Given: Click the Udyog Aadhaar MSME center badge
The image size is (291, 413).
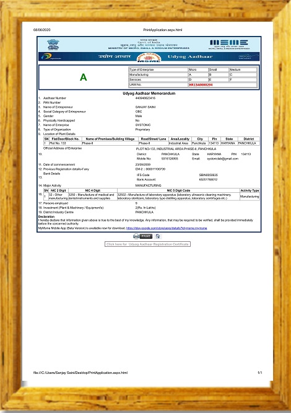Looking at the screenshot, I should (149, 57).
